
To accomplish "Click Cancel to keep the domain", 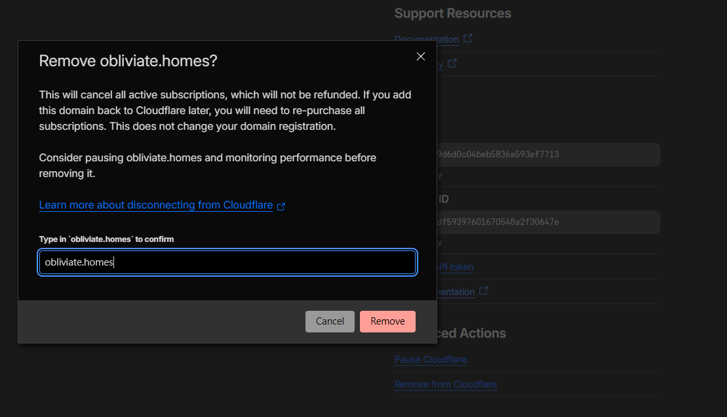I will pos(330,321).
